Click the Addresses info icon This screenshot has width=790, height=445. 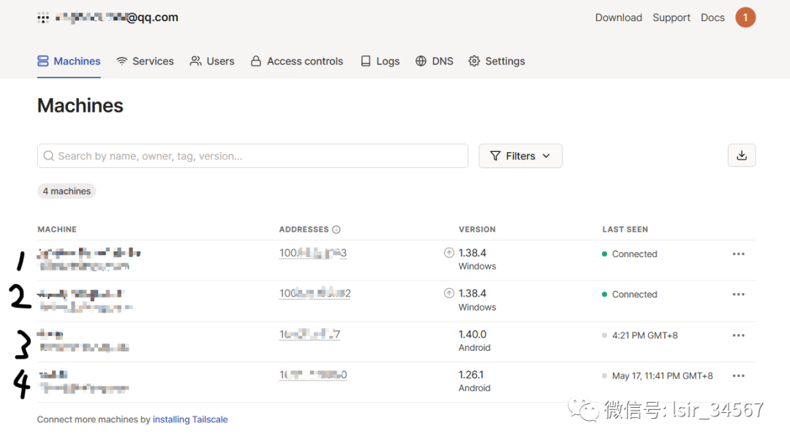336,229
